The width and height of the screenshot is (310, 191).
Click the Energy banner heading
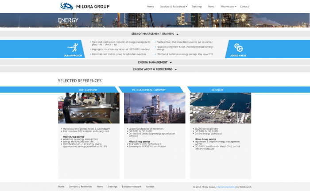tap(68, 20)
